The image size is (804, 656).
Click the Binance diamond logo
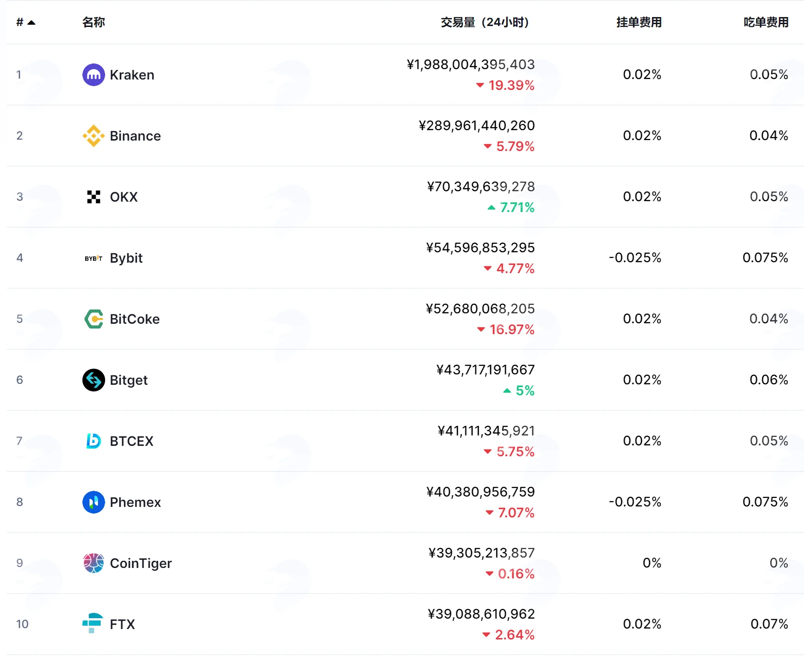click(x=94, y=136)
